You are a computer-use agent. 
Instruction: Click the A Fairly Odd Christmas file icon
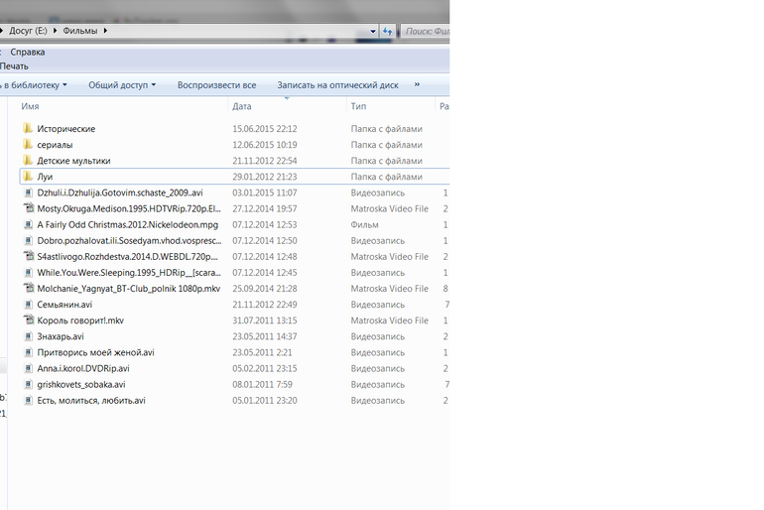pos(28,224)
